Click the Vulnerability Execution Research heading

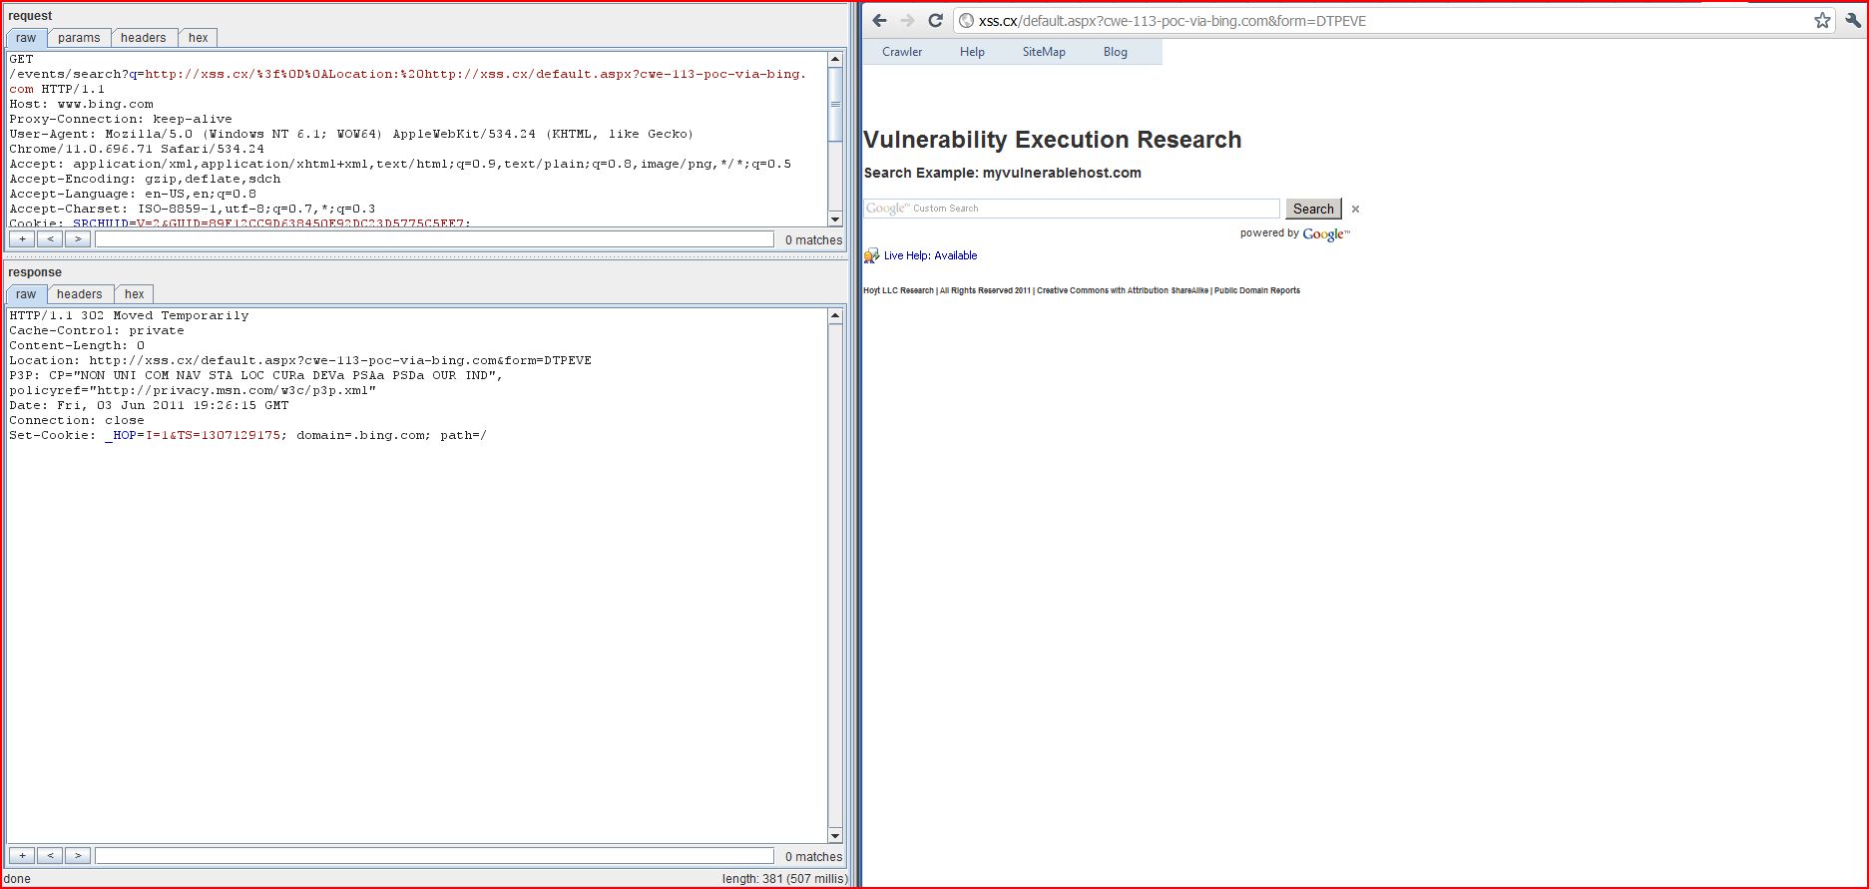tap(1053, 140)
